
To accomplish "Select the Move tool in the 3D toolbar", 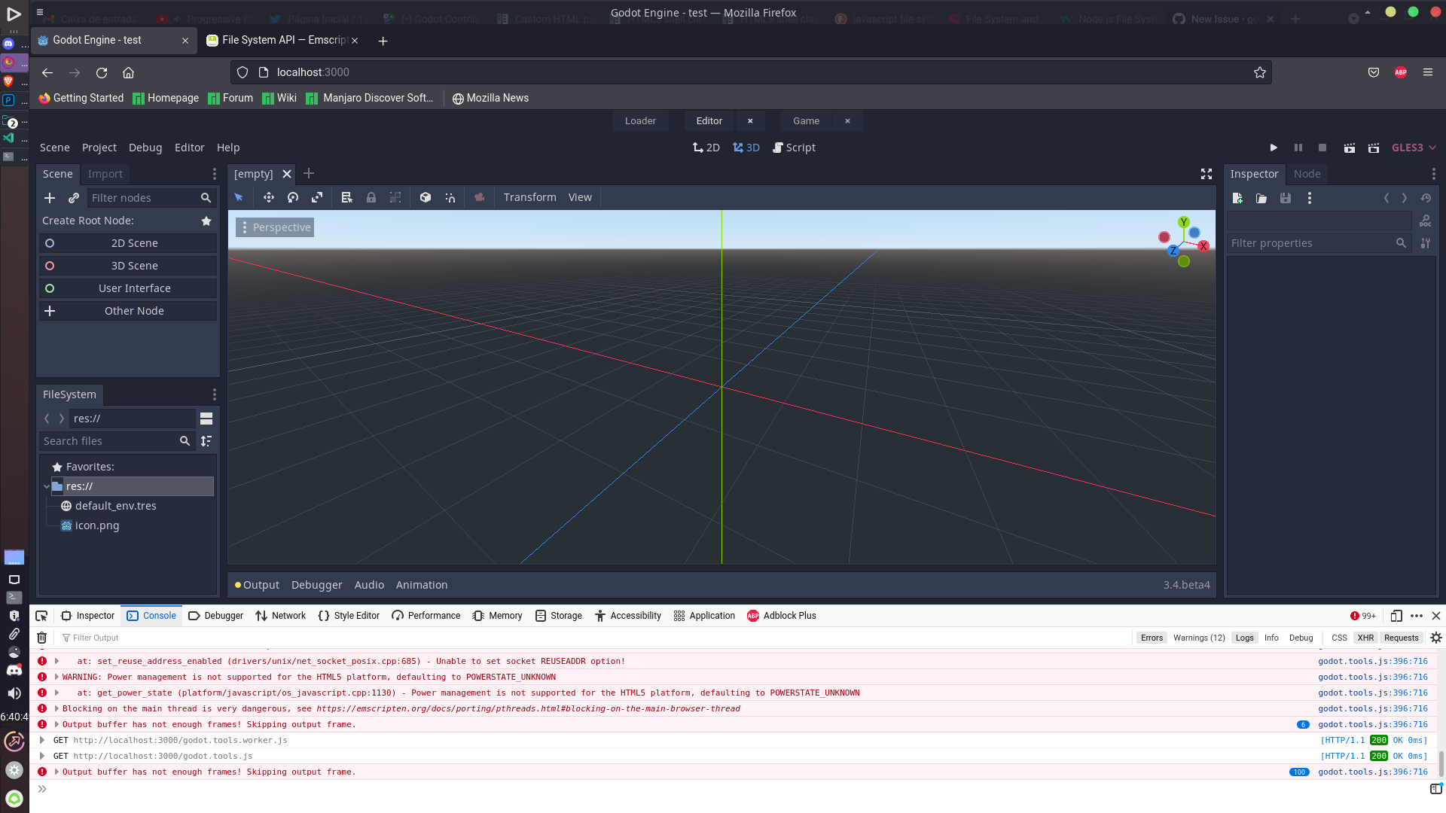I will click(x=269, y=197).
